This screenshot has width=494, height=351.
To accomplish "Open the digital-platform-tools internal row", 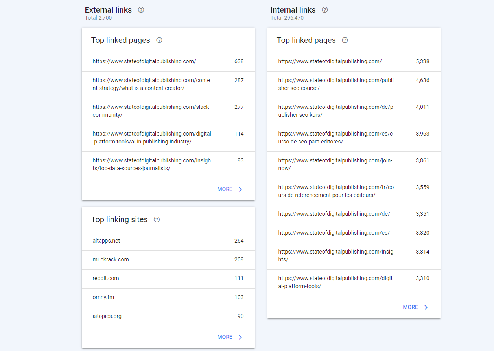I will 354,283.
